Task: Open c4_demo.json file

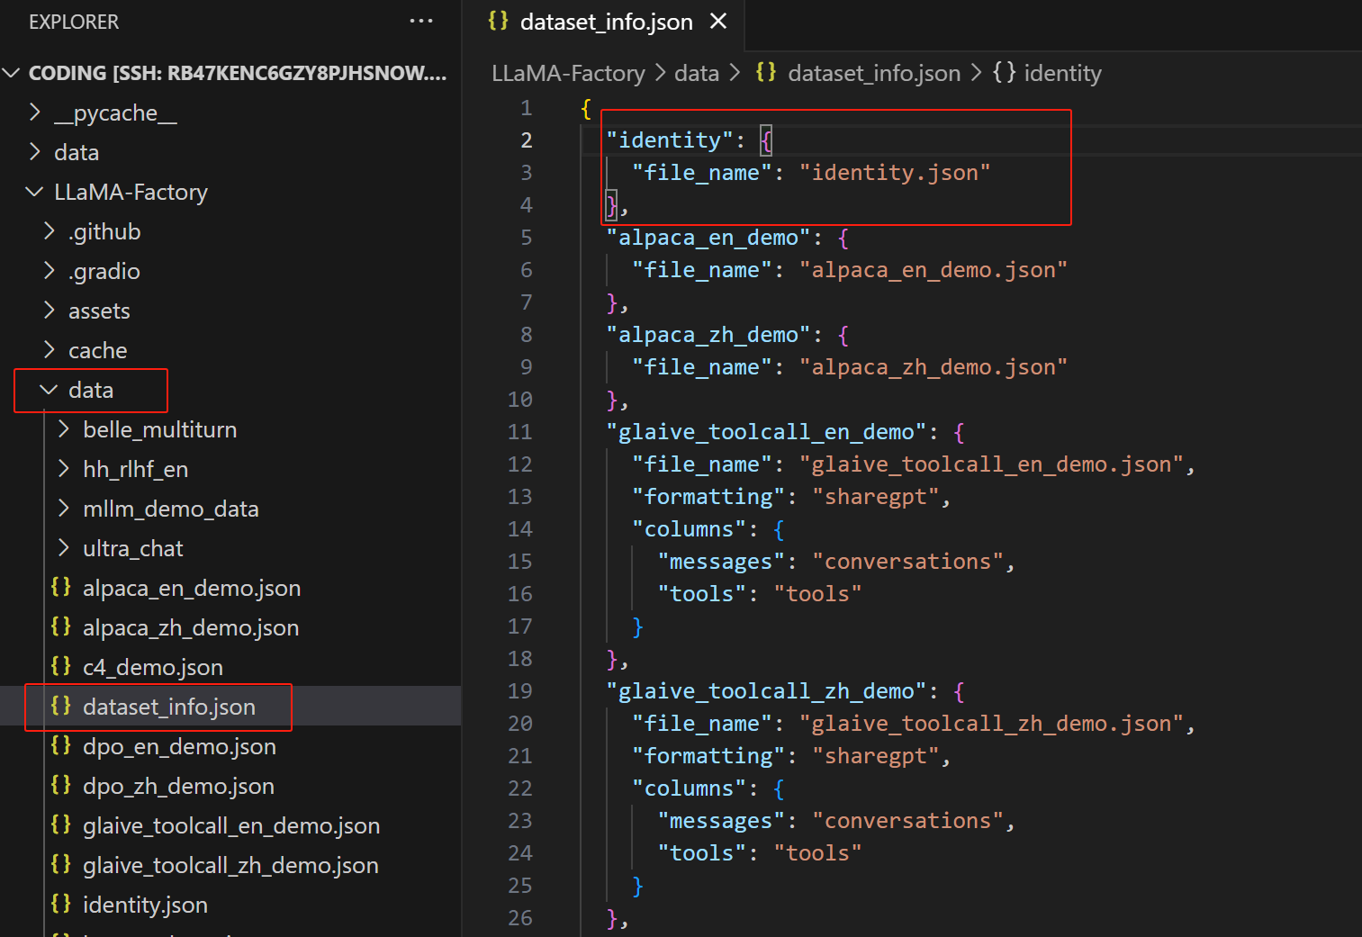Action: [153, 667]
